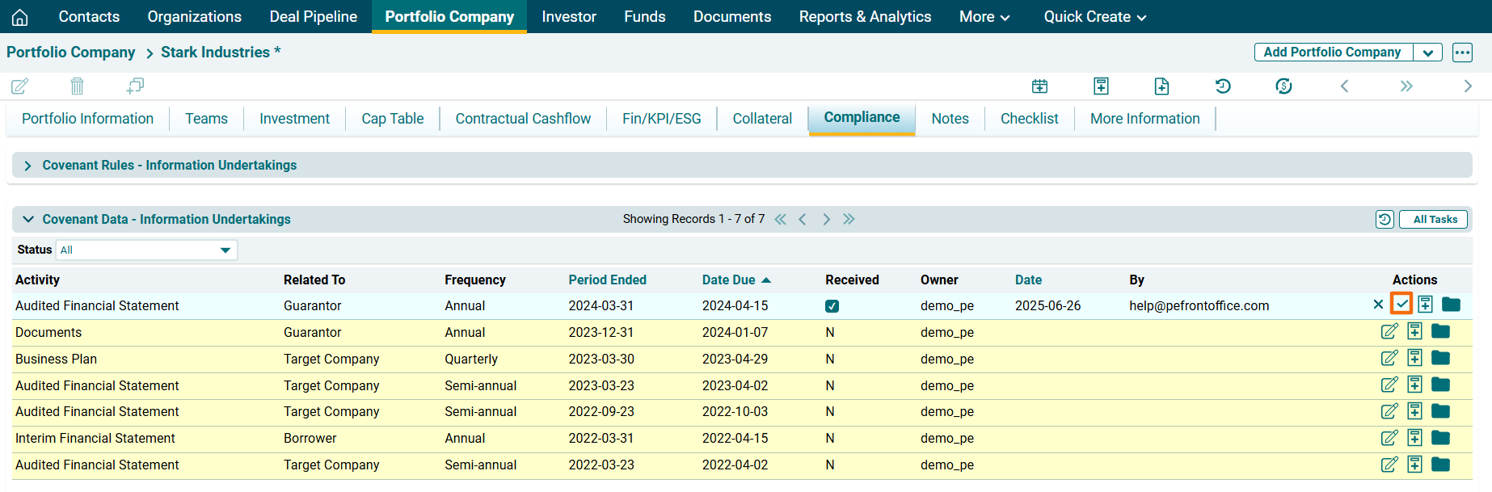Sort by Period Ended column header
Screen dimensions: 1492x492
click(607, 280)
